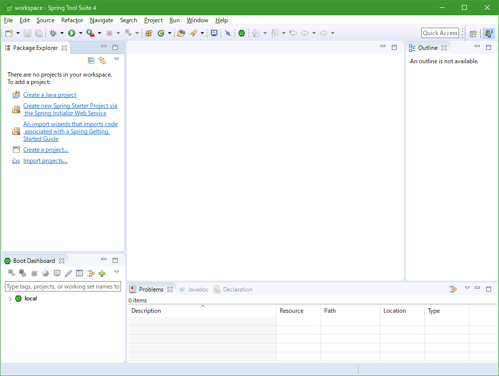The width and height of the screenshot is (499, 376).
Task: Close the Outline view tab
Action: pos(444,48)
